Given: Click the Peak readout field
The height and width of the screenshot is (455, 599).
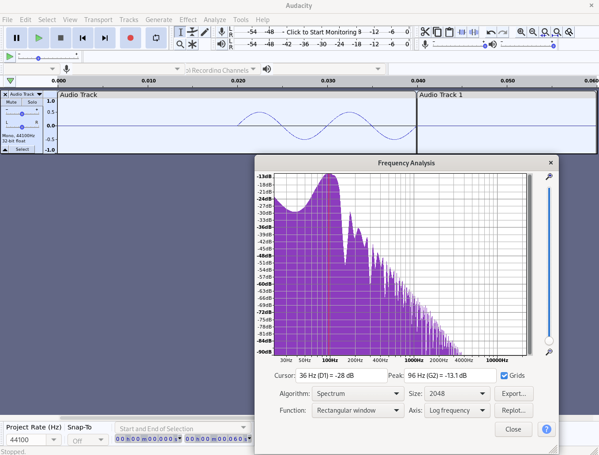Looking at the screenshot, I should 450,376.
